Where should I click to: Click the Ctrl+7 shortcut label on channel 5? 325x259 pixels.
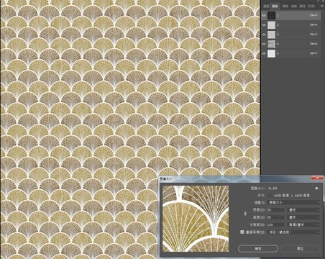(313, 53)
